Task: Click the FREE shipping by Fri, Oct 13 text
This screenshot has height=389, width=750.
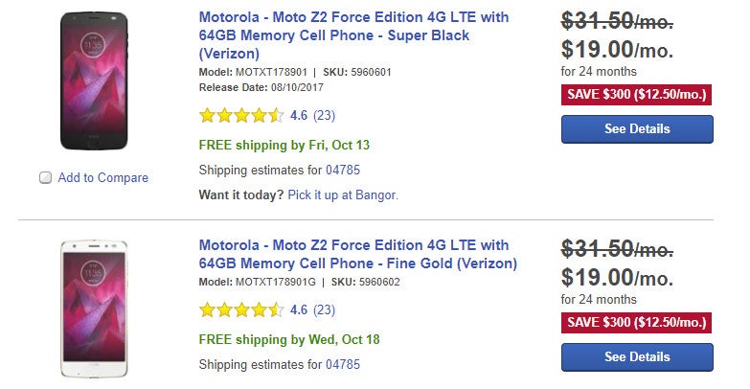Action: pos(284,146)
